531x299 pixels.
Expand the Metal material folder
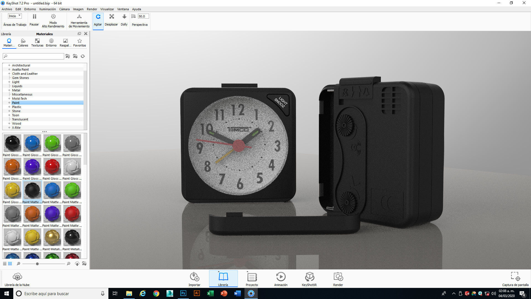(x=9, y=90)
